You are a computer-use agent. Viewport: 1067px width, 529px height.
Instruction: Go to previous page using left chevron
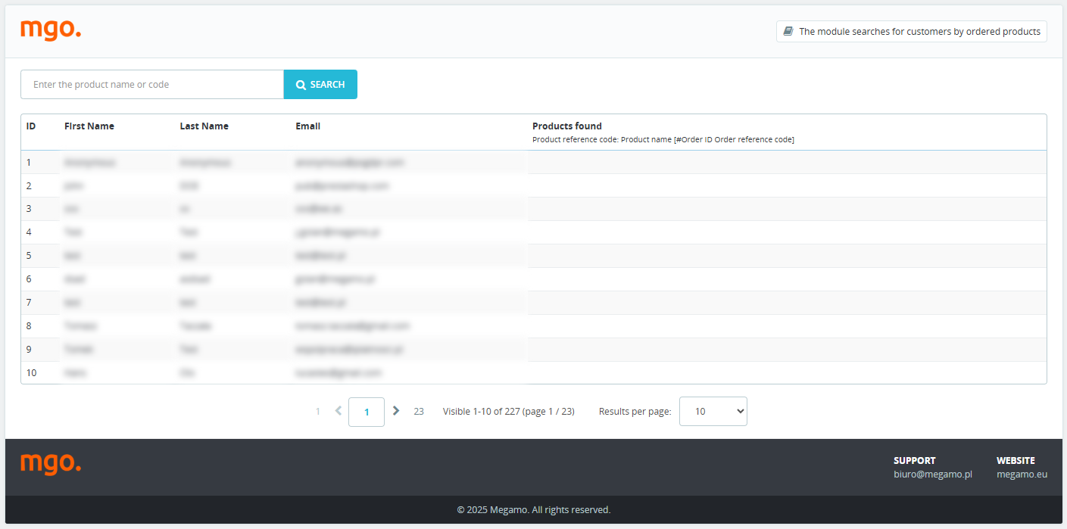pyautogui.click(x=338, y=411)
